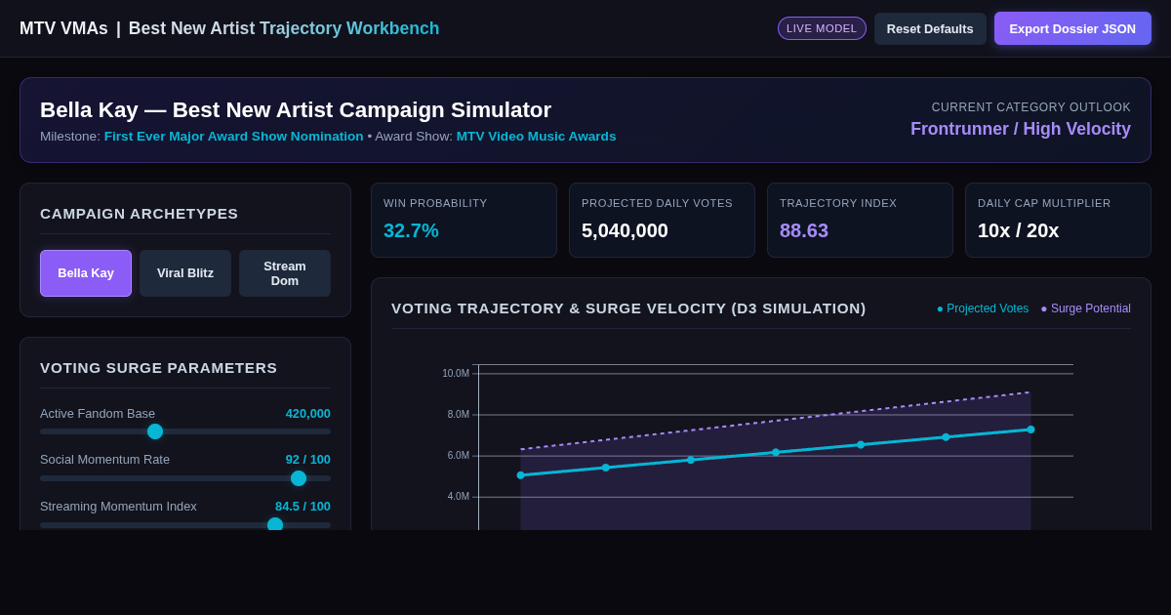The width and height of the screenshot is (1171, 615).
Task: Click the MTV Video Music Awards text
Action: [537, 137]
